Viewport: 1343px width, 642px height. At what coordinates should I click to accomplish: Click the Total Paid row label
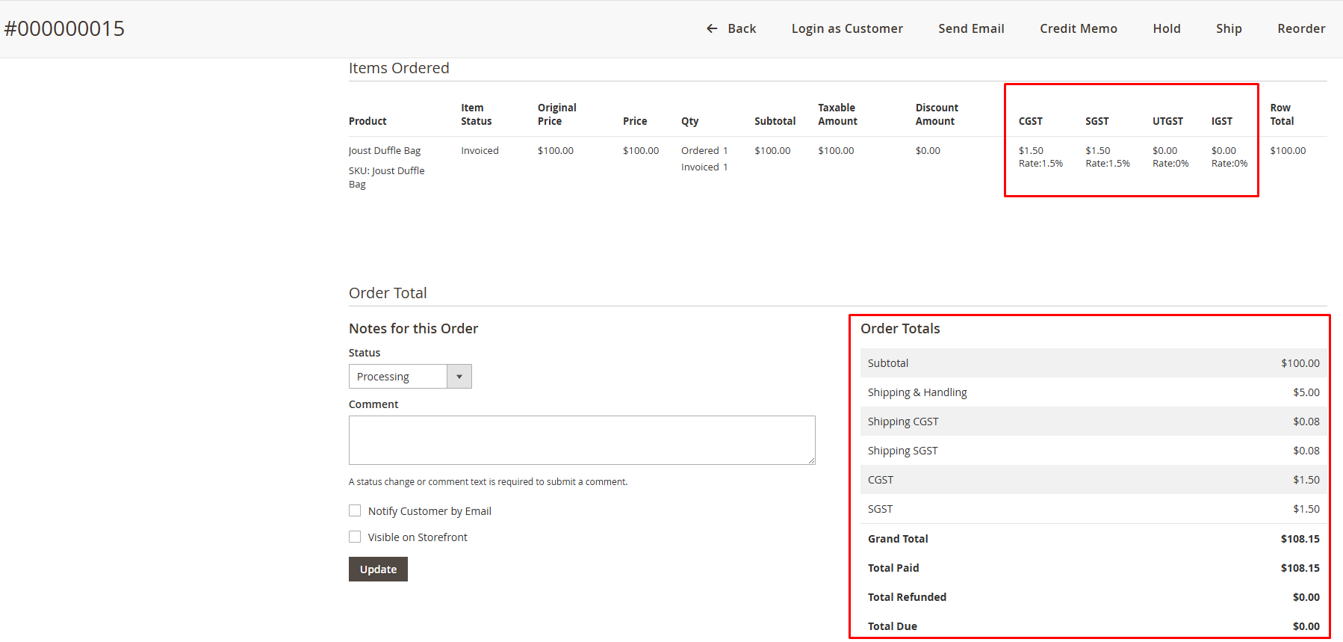coord(893,568)
